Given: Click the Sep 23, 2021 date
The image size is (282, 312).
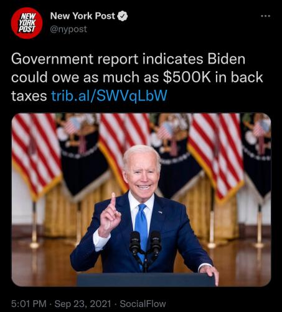Looking at the screenshot, I should tap(83, 304).
